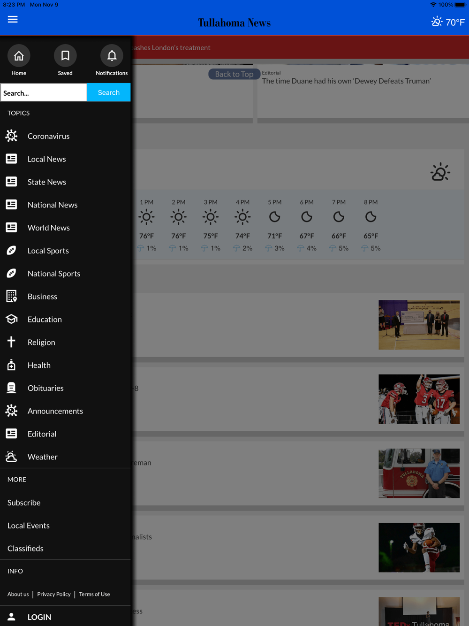Open the Terms of Use link

coord(94,594)
